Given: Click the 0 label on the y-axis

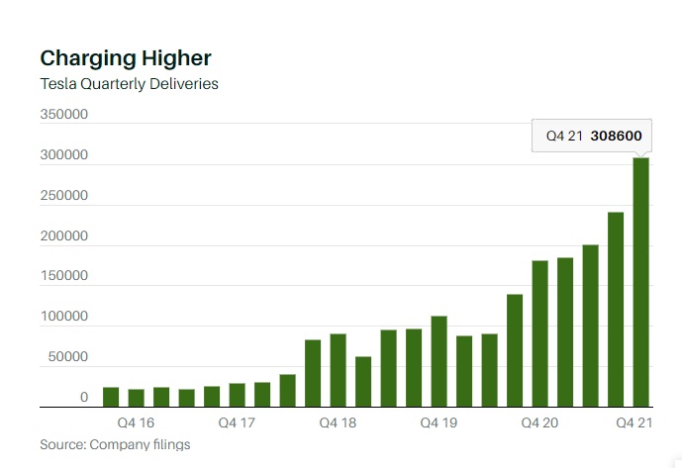Looking at the screenshot, I should [84, 398].
